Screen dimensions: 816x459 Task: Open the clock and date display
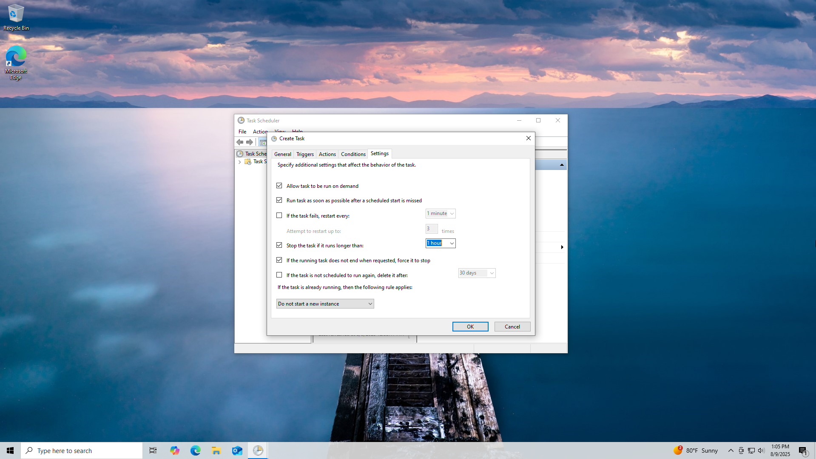pyautogui.click(x=780, y=450)
